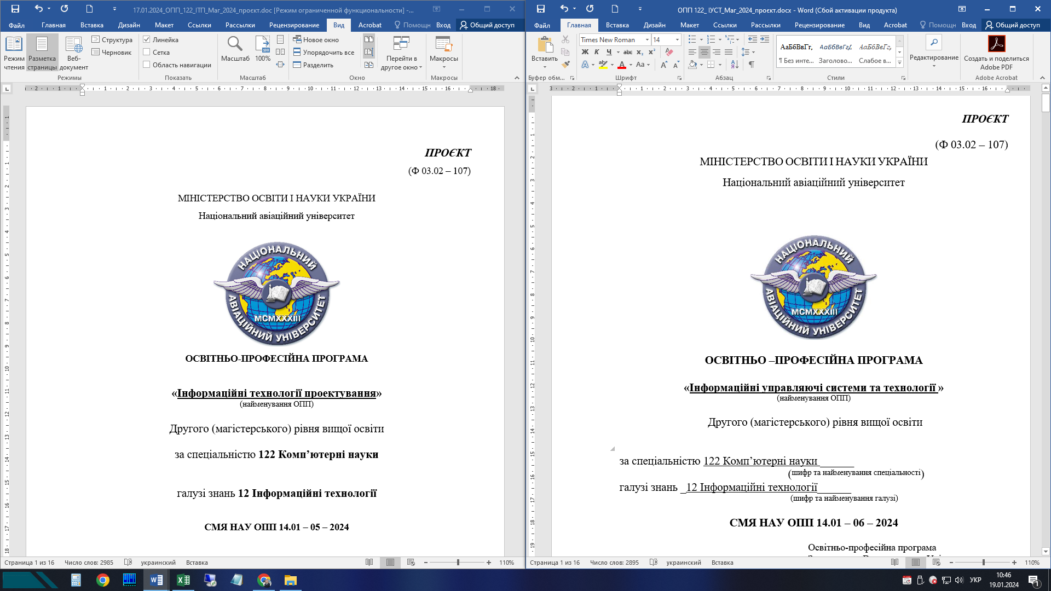The width and height of the screenshot is (1051, 591).
Task: Open Рецензирование tab in left window
Action: coord(294,25)
